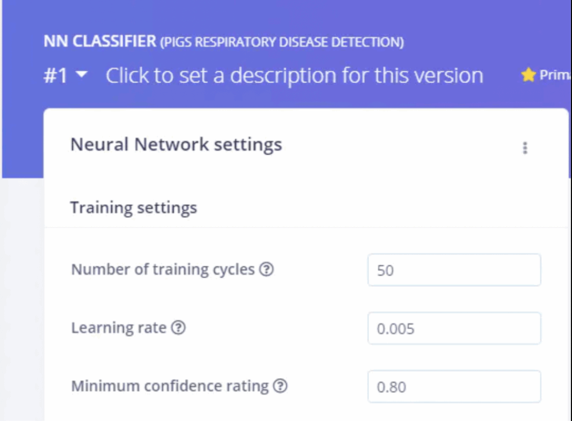Show help for Minimum confidence rating
This screenshot has height=421, width=572.
point(280,386)
